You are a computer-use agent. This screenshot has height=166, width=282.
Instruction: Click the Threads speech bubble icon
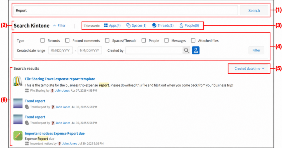click(x=154, y=25)
